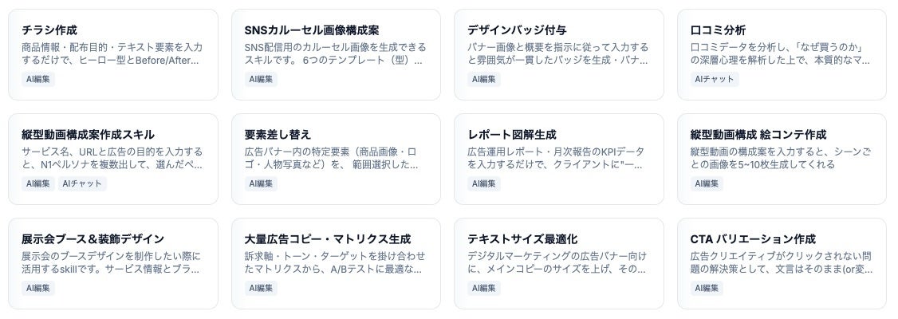
Task: Open the チラシ作成 skill card
Action: point(112,53)
